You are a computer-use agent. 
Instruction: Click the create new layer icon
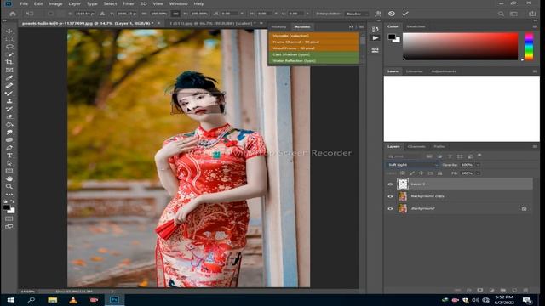point(514,290)
